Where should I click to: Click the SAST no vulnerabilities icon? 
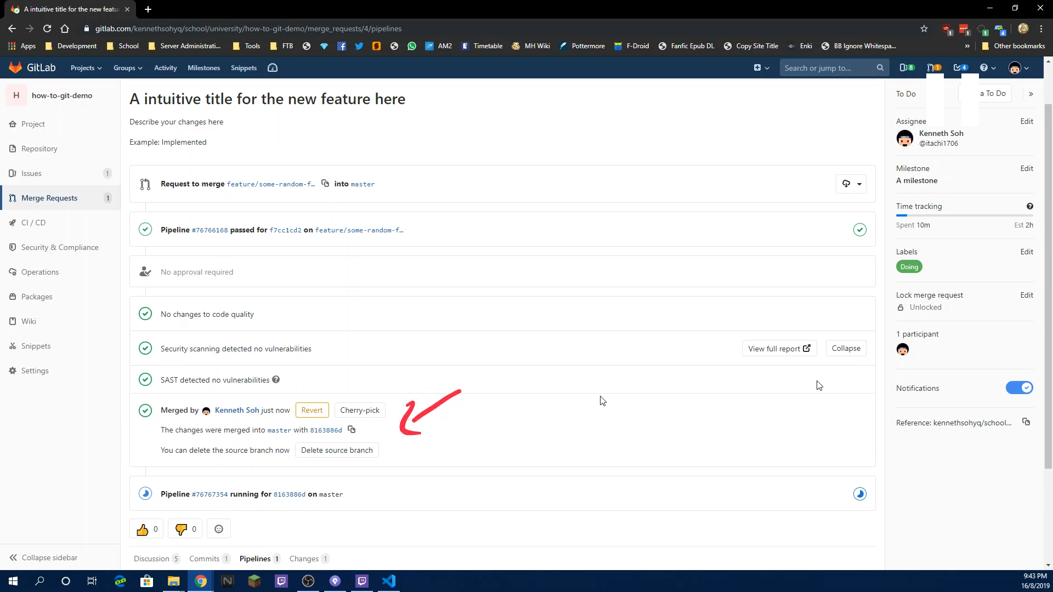[145, 379]
